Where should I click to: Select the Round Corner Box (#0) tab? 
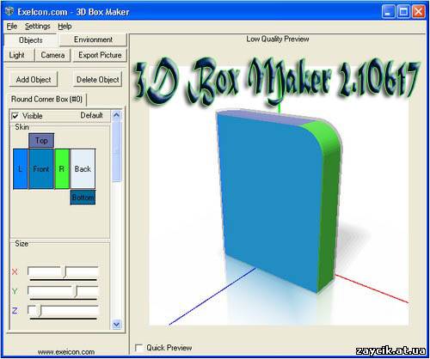click(46, 100)
